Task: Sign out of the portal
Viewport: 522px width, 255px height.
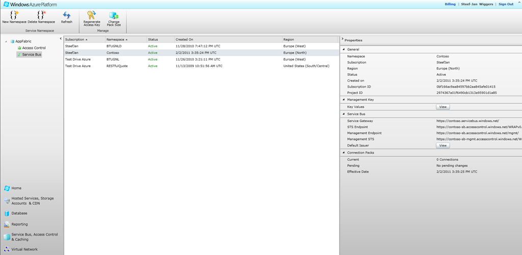Action: tap(506, 4)
